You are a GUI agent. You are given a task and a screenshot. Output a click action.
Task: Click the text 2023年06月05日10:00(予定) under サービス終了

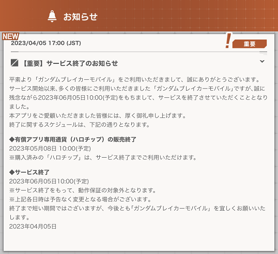pyautogui.click(x=49, y=181)
